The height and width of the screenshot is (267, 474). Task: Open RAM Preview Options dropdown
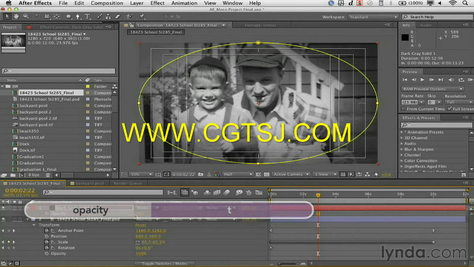pos(433,89)
